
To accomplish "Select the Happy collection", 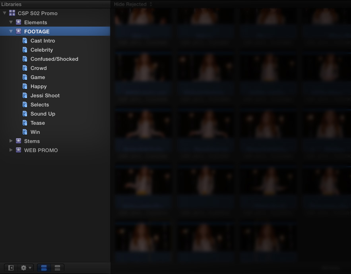I will 39,87.
